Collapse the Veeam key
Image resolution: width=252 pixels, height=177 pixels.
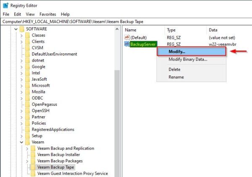[21, 142]
